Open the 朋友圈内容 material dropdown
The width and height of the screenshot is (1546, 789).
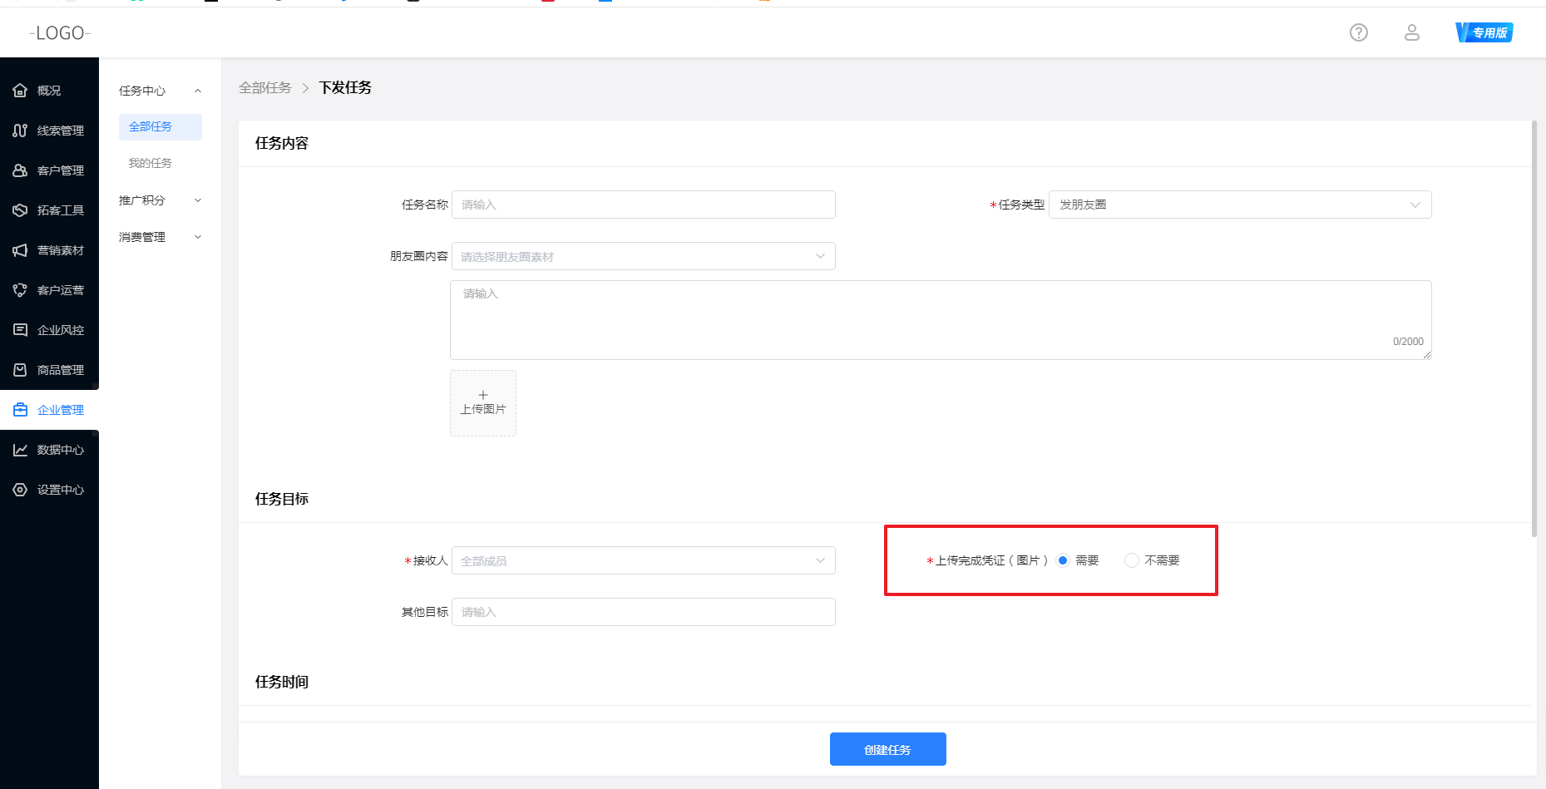[643, 257]
